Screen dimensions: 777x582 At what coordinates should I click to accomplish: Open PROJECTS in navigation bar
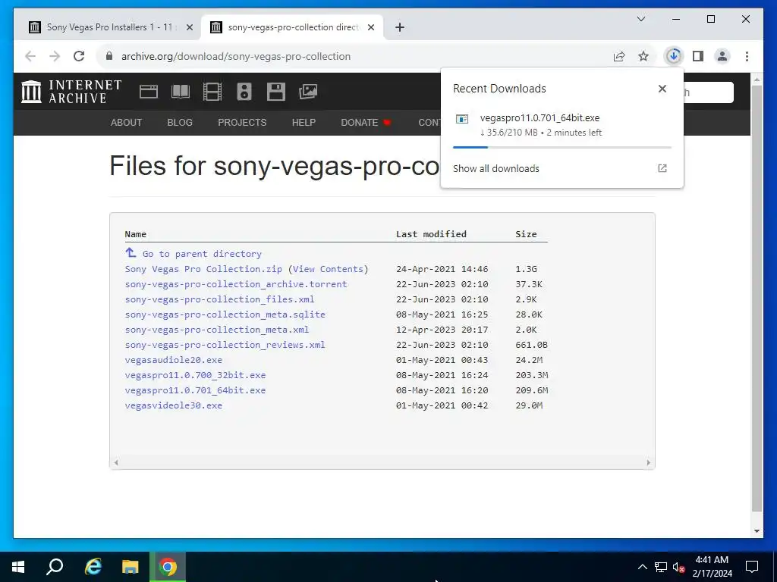242,122
